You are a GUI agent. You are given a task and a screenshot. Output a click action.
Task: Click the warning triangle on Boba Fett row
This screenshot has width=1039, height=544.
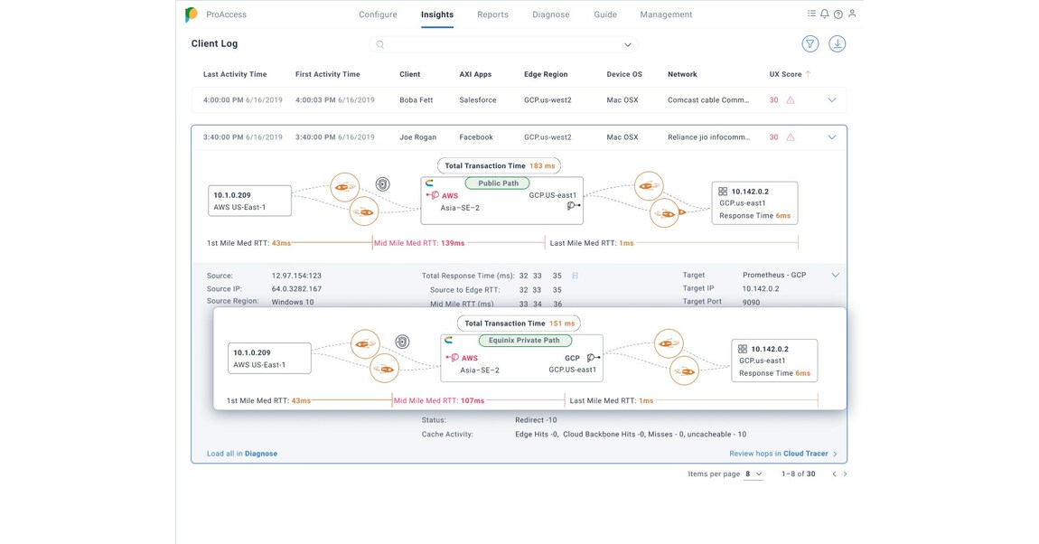[x=790, y=100]
